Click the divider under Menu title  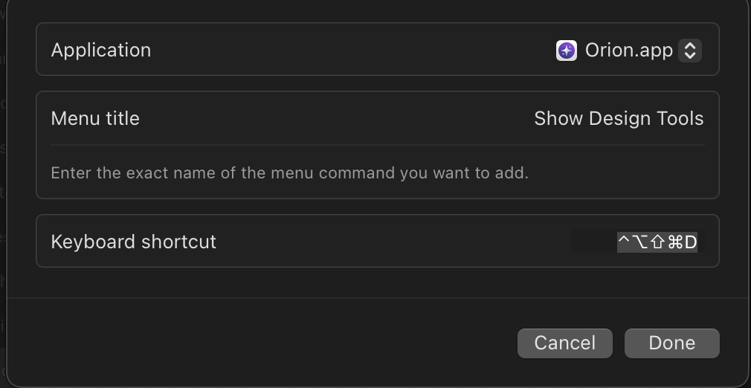tap(378, 145)
